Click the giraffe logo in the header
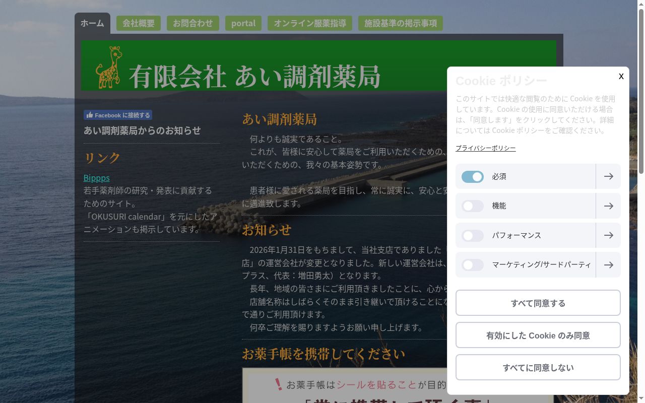Viewport: 645px width, 403px height. (109, 68)
